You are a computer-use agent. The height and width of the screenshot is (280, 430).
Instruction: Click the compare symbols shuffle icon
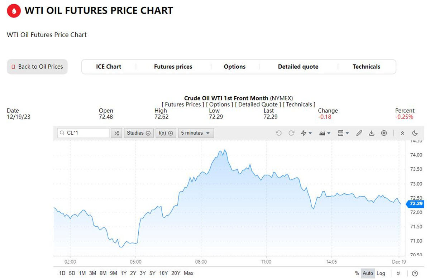pyautogui.click(x=116, y=133)
